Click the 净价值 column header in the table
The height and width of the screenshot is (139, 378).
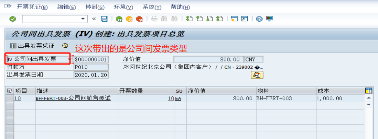point(221,91)
